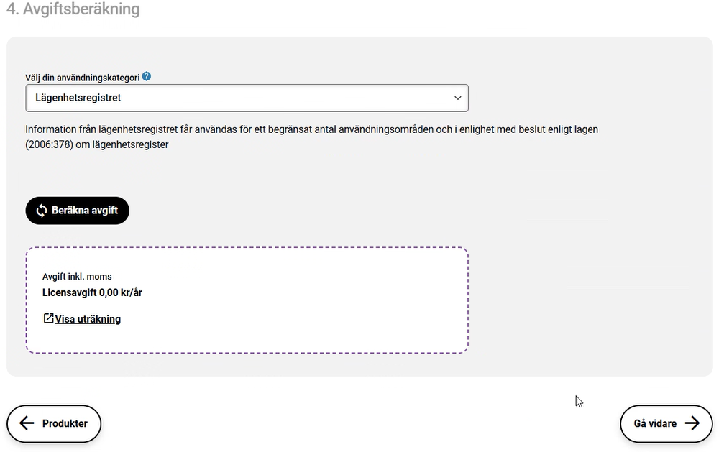
Task: Click the lägenhetsregistret information paragraph
Action: 311,129
